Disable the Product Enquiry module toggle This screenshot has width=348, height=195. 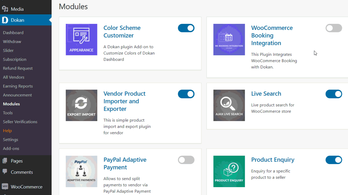(x=334, y=160)
